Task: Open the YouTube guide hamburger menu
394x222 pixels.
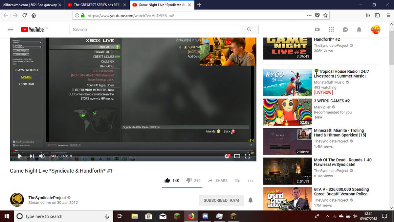Action: point(10,30)
